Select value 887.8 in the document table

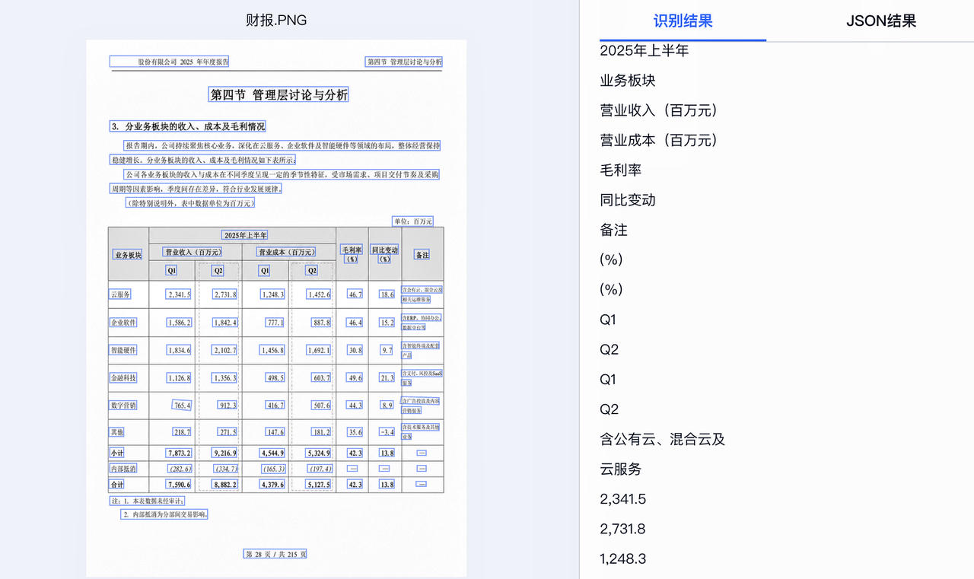tap(322, 323)
